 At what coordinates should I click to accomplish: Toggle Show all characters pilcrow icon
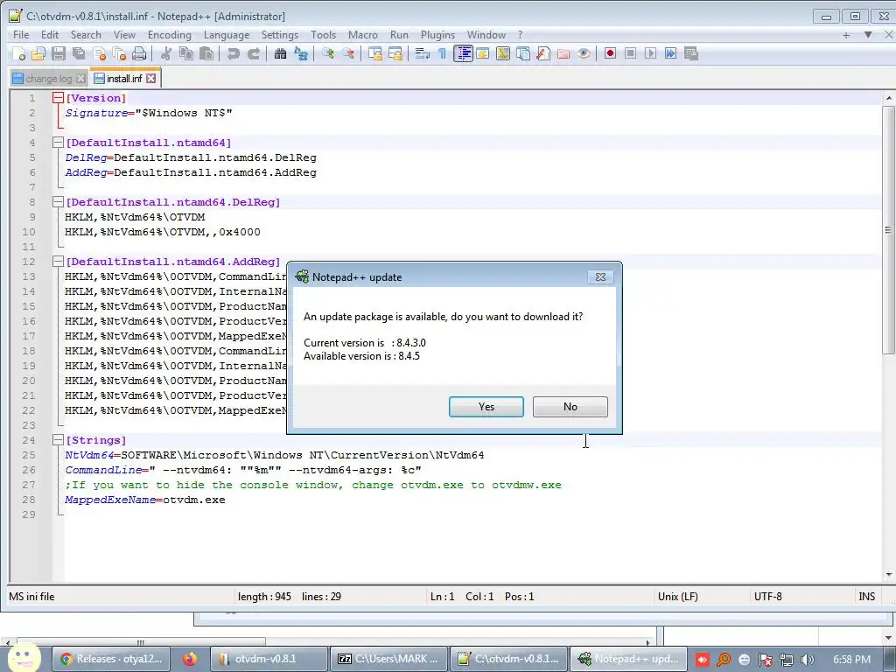(442, 53)
